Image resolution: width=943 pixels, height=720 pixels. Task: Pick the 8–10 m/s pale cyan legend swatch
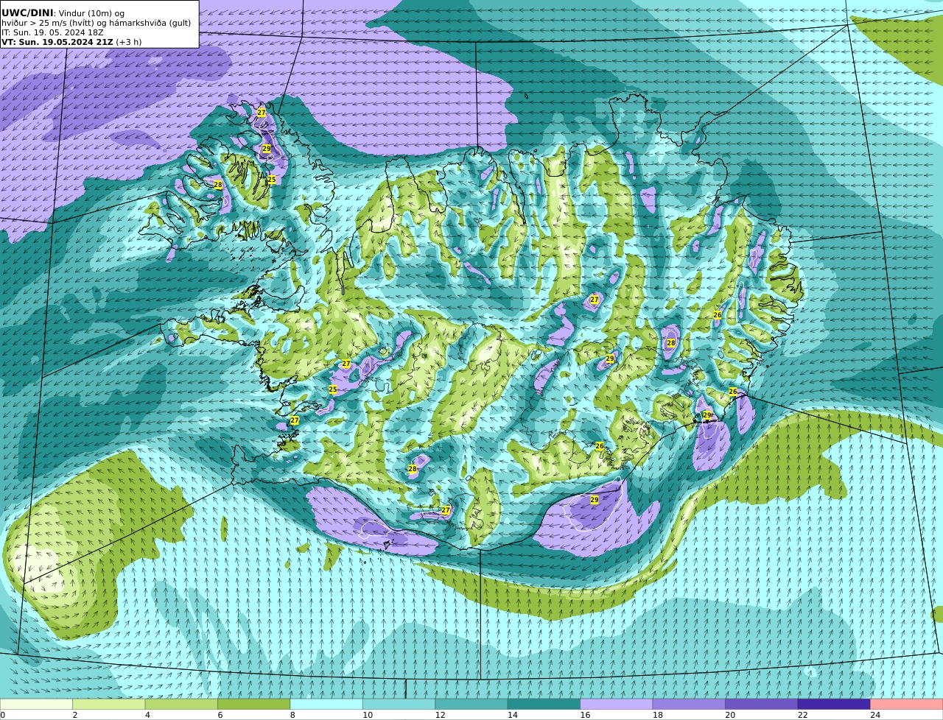(x=326, y=704)
